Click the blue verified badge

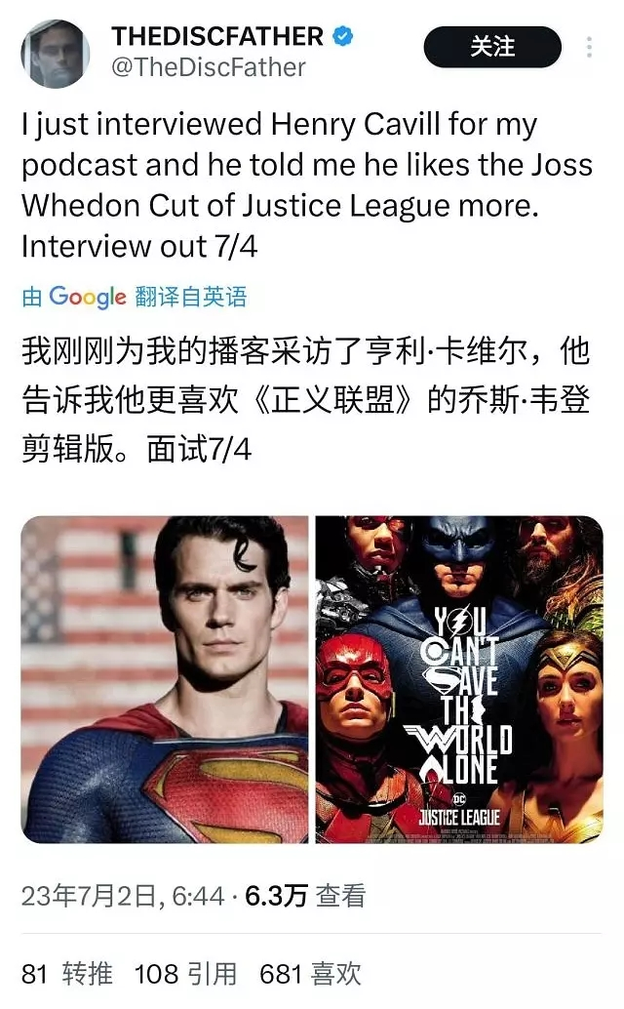[x=342, y=36]
